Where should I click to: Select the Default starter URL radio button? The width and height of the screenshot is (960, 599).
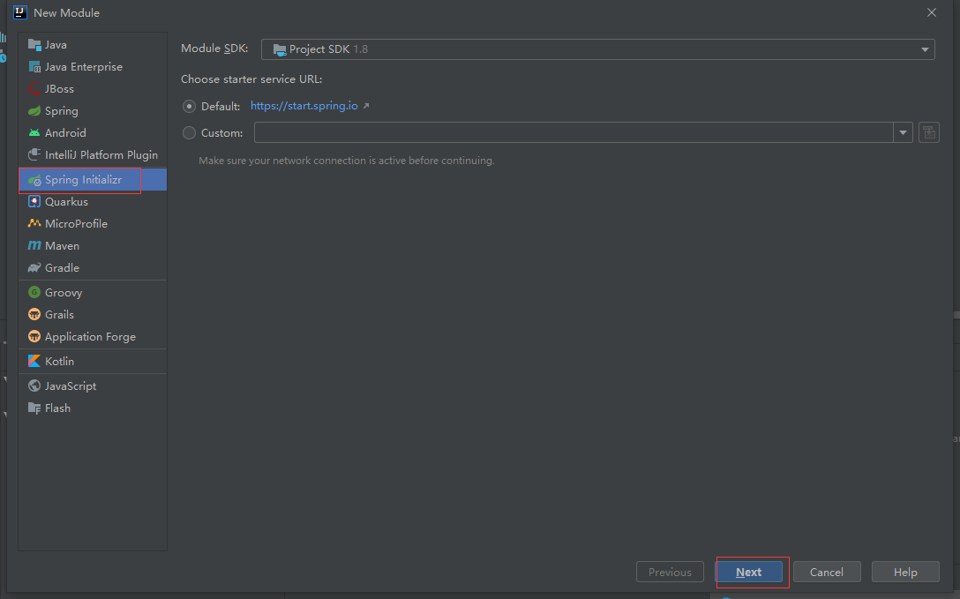[x=189, y=107]
